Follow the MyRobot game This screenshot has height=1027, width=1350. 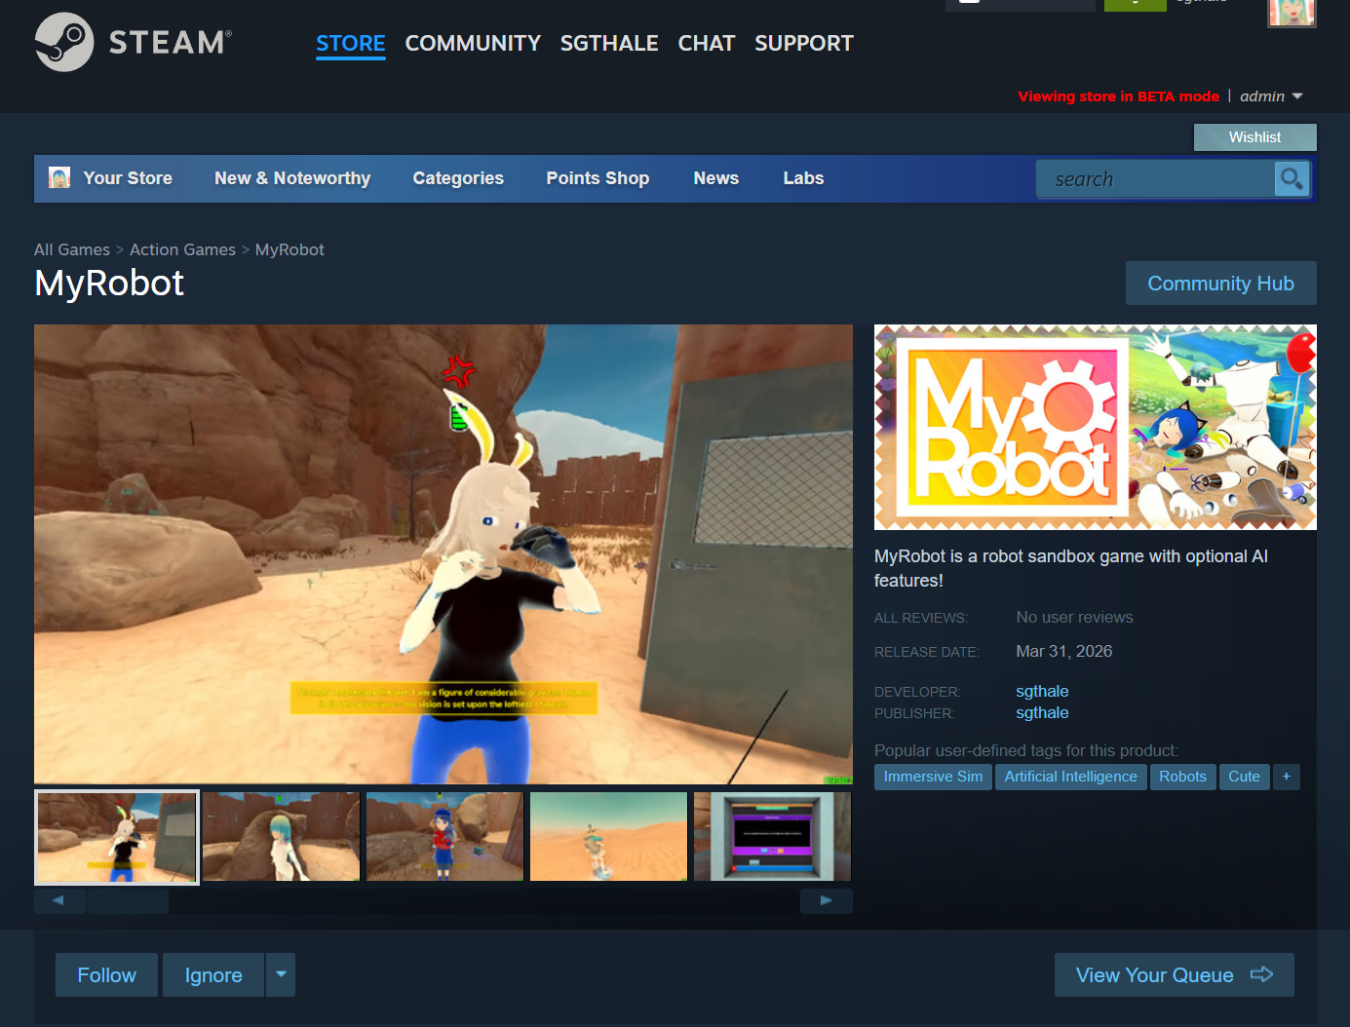[106, 975]
